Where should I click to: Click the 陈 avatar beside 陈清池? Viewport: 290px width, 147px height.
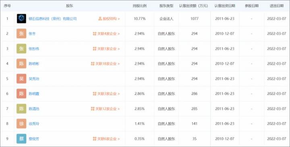21,109
